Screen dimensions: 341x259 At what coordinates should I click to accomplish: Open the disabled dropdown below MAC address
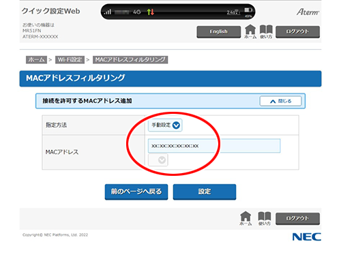pos(158,160)
